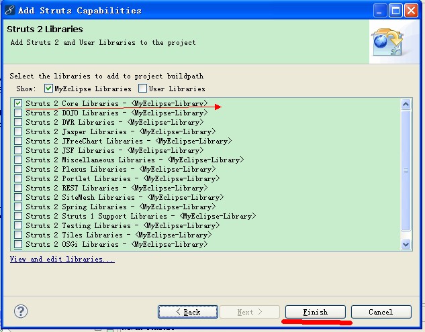Image resolution: width=425 pixels, height=332 pixels.
Task: Check Struts 2 Portlet Libraries checkbox
Action: [x=18, y=178]
